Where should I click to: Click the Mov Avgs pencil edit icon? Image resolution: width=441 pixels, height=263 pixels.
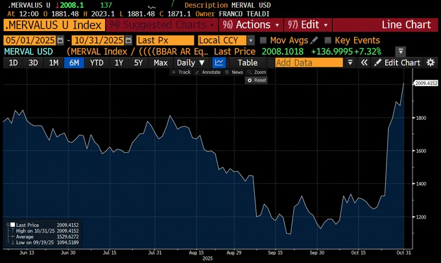click(x=314, y=40)
